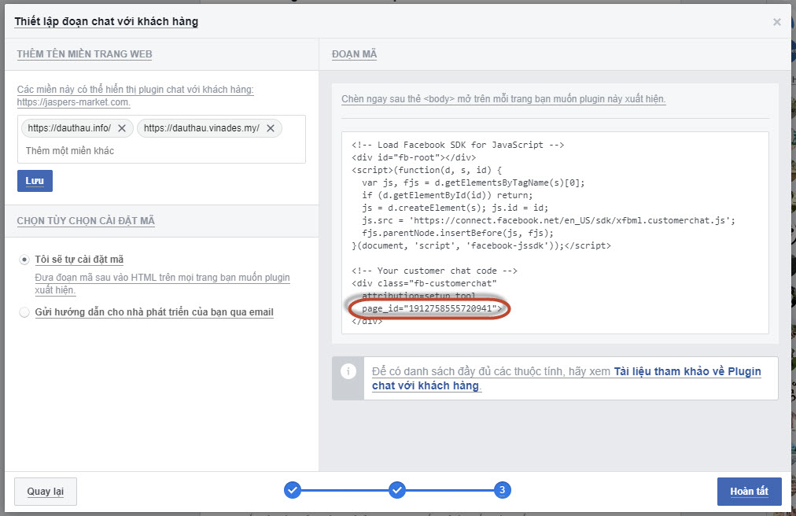This screenshot has height=516, width=796.
Task: Click the 'ĐOẠN MÃ' heading
Action: (354, 54)
